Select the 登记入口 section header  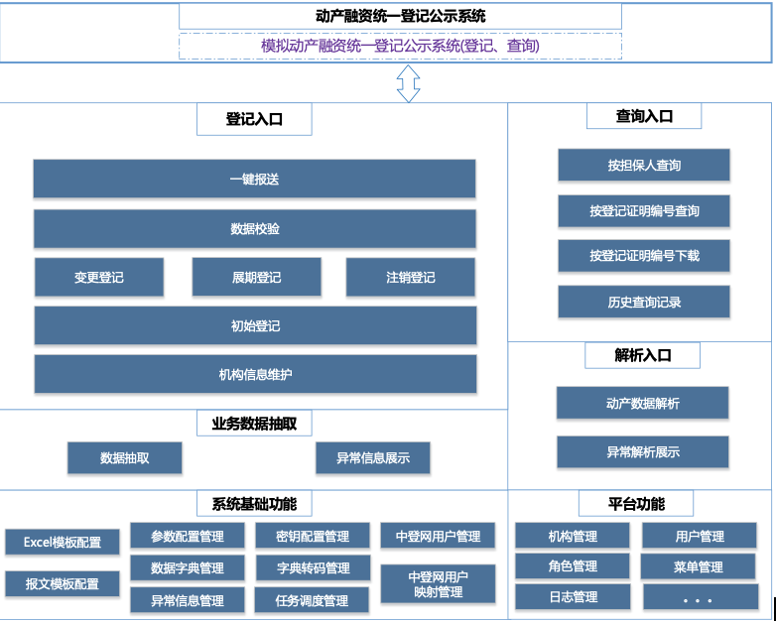tap(254, 119)
